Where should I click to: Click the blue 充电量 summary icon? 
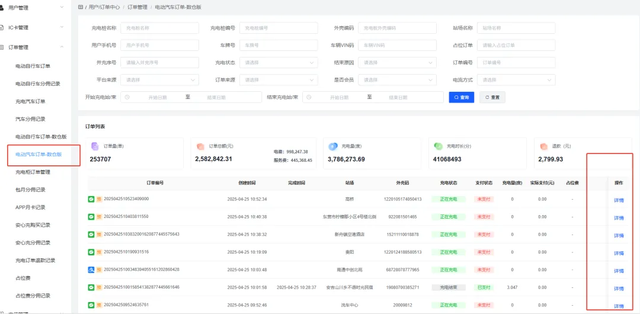[x=332, y=146]
